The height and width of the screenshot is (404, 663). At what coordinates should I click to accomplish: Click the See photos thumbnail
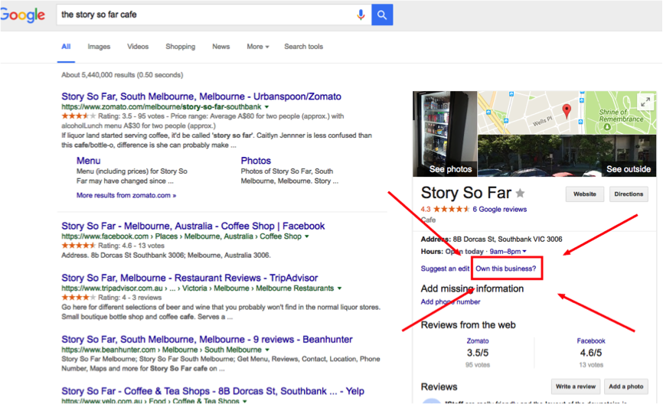445,134
